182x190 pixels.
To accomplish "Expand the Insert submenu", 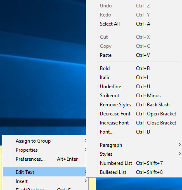I will point(45,181).
